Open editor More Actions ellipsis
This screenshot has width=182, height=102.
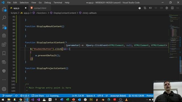click(x=178, y=8)
